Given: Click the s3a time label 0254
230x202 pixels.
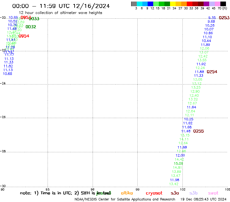Looking at the screenshot, I should pos(212,72).
